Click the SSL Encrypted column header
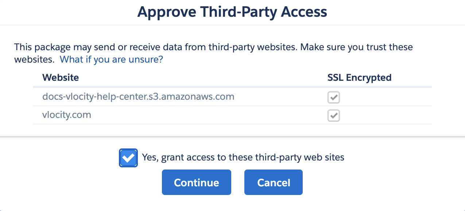Viewport: 465px width, 211px height. tap(359, 77)
